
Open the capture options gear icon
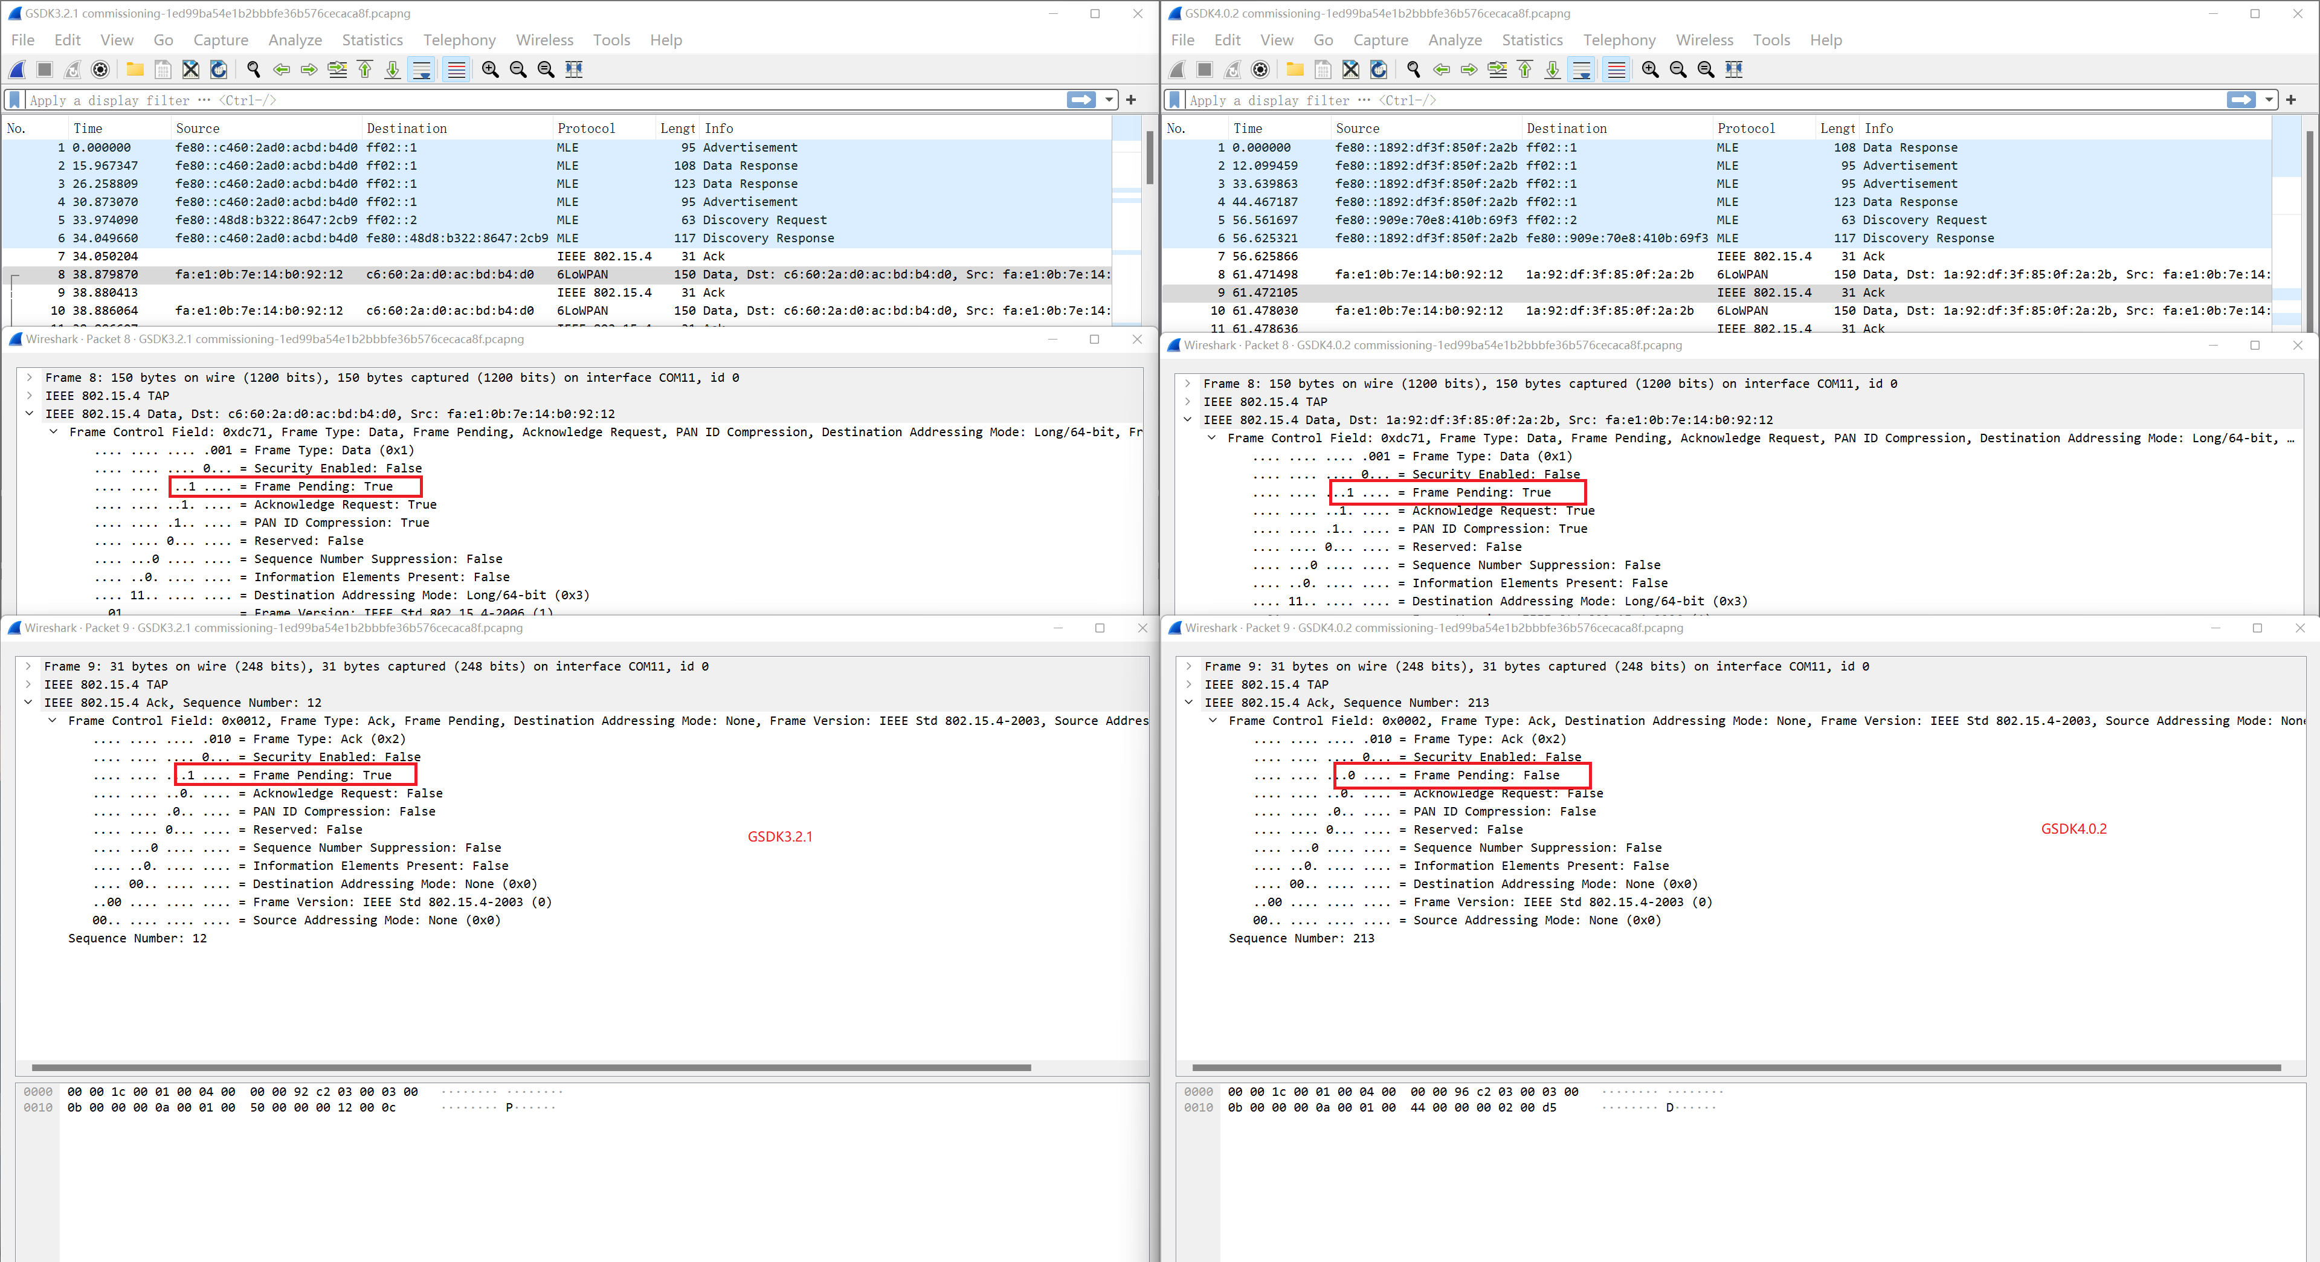(99, 69)
